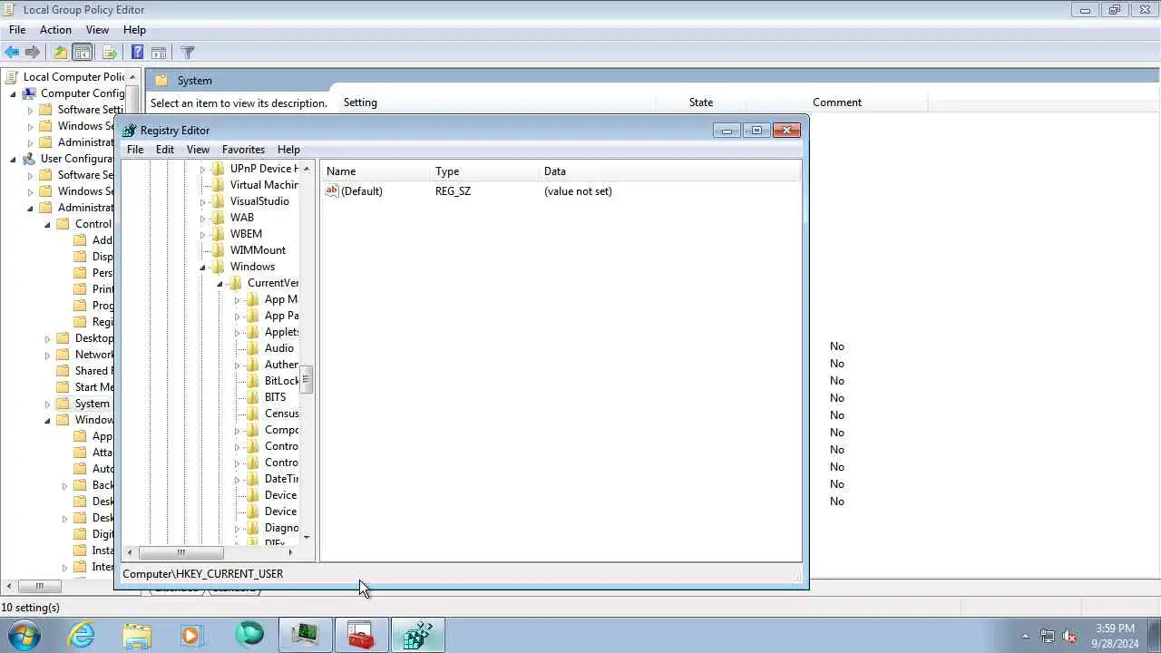Screen dimensions: 1161x653
Task: Sort registry values by Name column
Action: tap(376, 171)
